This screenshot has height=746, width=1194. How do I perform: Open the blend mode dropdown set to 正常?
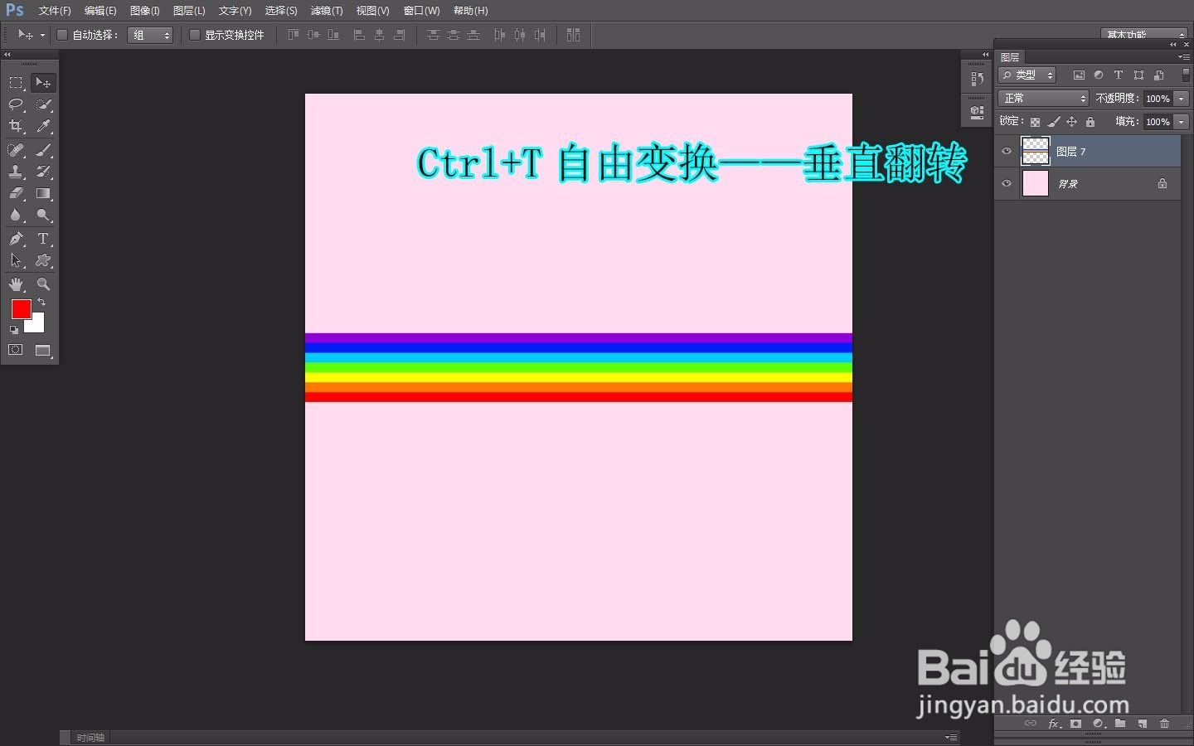tap(1042, 98)
